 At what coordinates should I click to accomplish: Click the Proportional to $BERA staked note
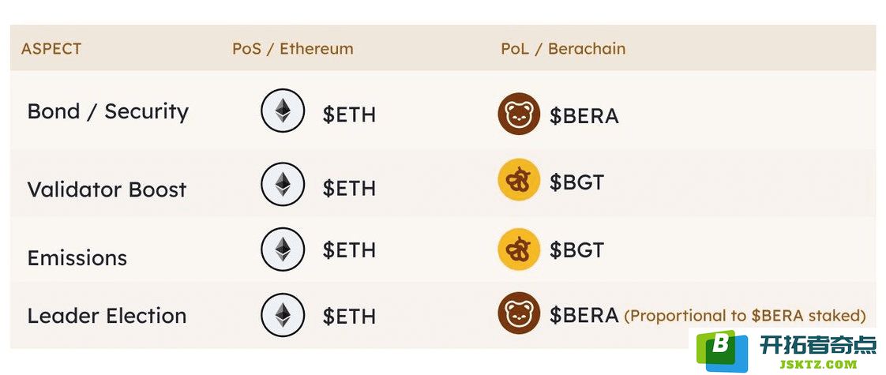pyautogui.click(x=745, y=316)
